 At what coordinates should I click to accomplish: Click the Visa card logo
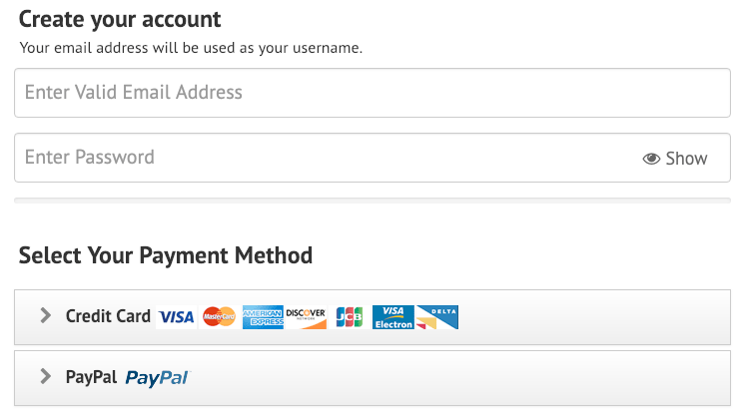point(176,317)
